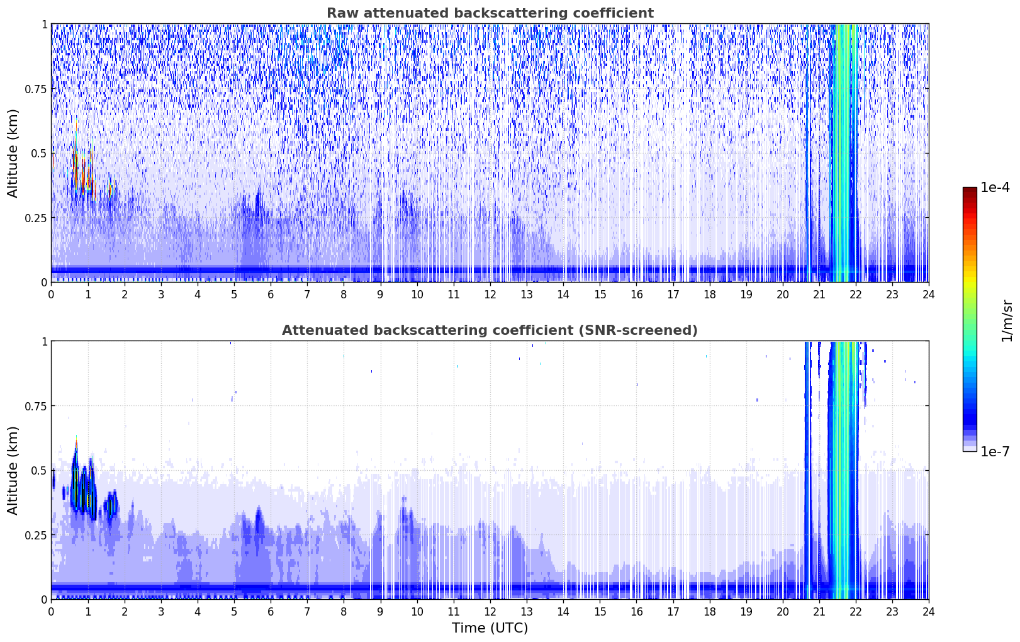Select the "1e-4" colorbar maximum label
This screenshot has height=642, width=1020.
[995, 188]
